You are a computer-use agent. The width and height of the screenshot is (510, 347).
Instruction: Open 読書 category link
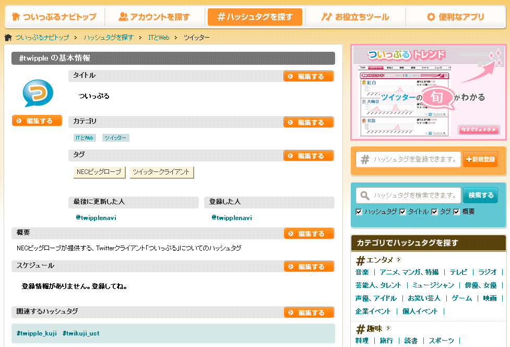[x=411, y=341]
